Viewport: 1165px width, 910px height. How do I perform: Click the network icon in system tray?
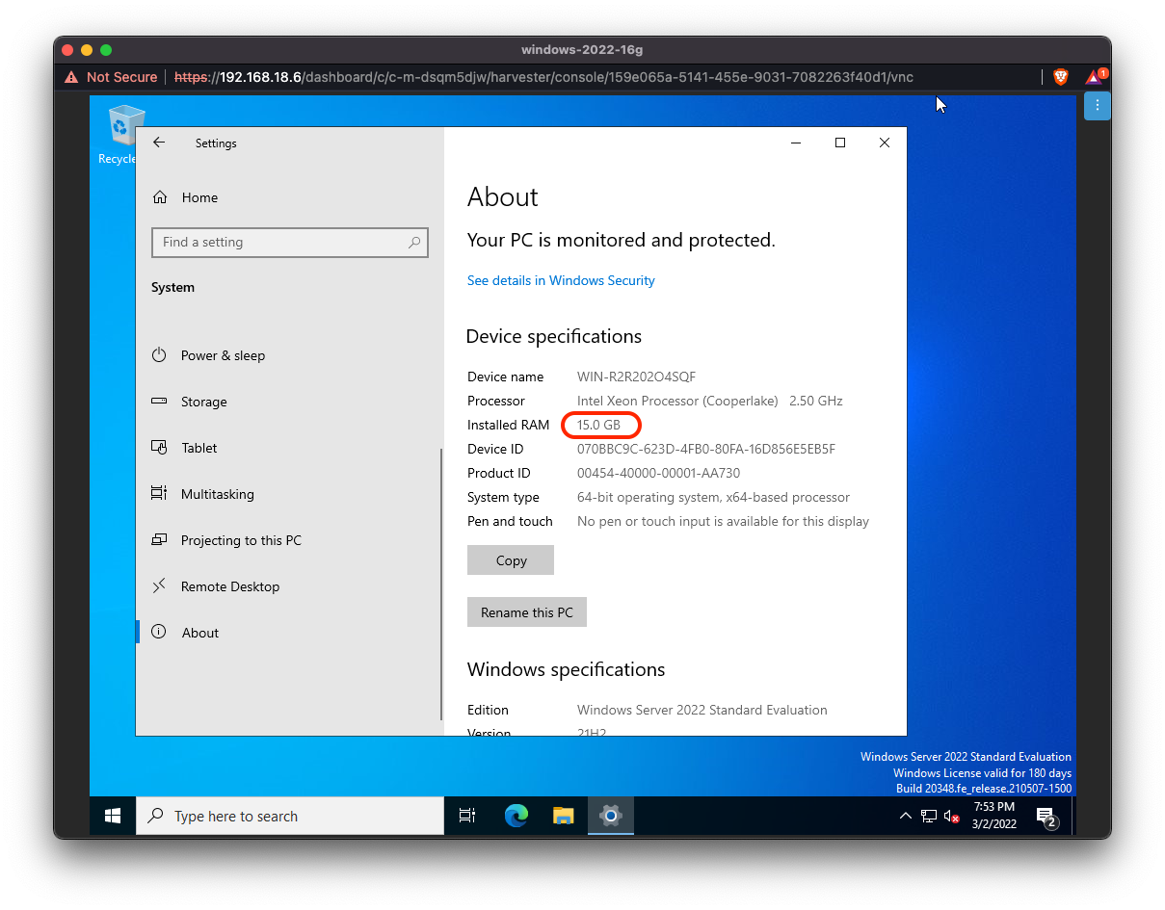coord(929,816)
